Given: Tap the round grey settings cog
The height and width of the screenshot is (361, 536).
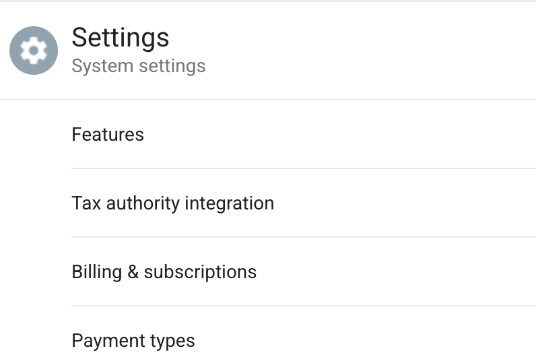Looking at the screenshot, I should point(34,51).
